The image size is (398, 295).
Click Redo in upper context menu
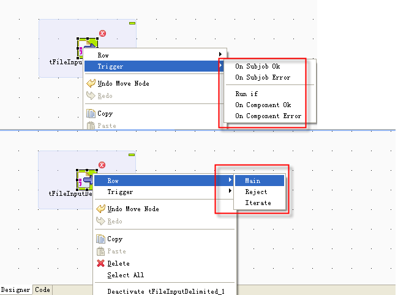(105, 95)
